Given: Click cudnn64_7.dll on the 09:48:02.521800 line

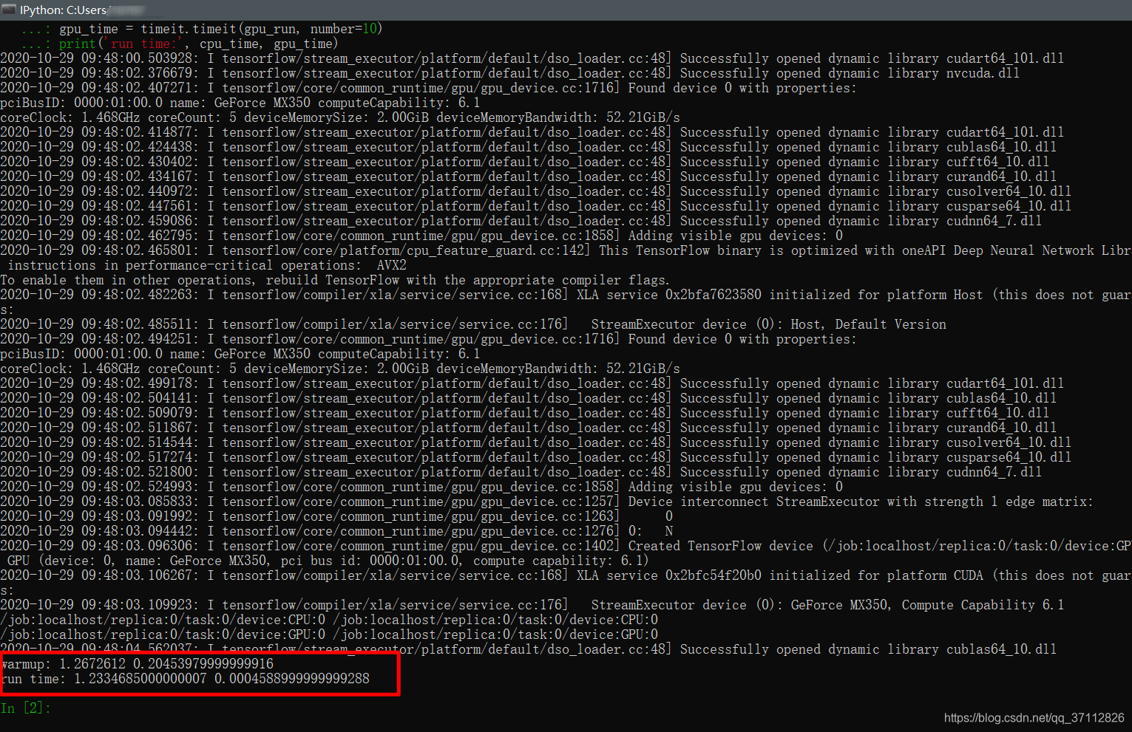Looking at the screenshot, I should click(x=994, y=472).
